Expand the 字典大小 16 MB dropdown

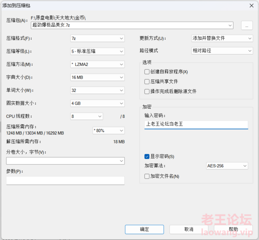[x=97, y=77]
